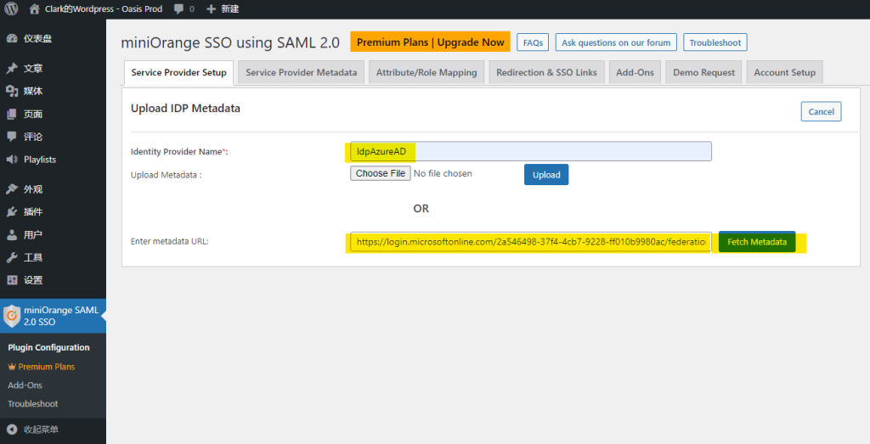Image resolution: width=870 pixels, height=444 pixels.
Task: Focus the Identity Provider Name field
Action: (x=530, y=151)
